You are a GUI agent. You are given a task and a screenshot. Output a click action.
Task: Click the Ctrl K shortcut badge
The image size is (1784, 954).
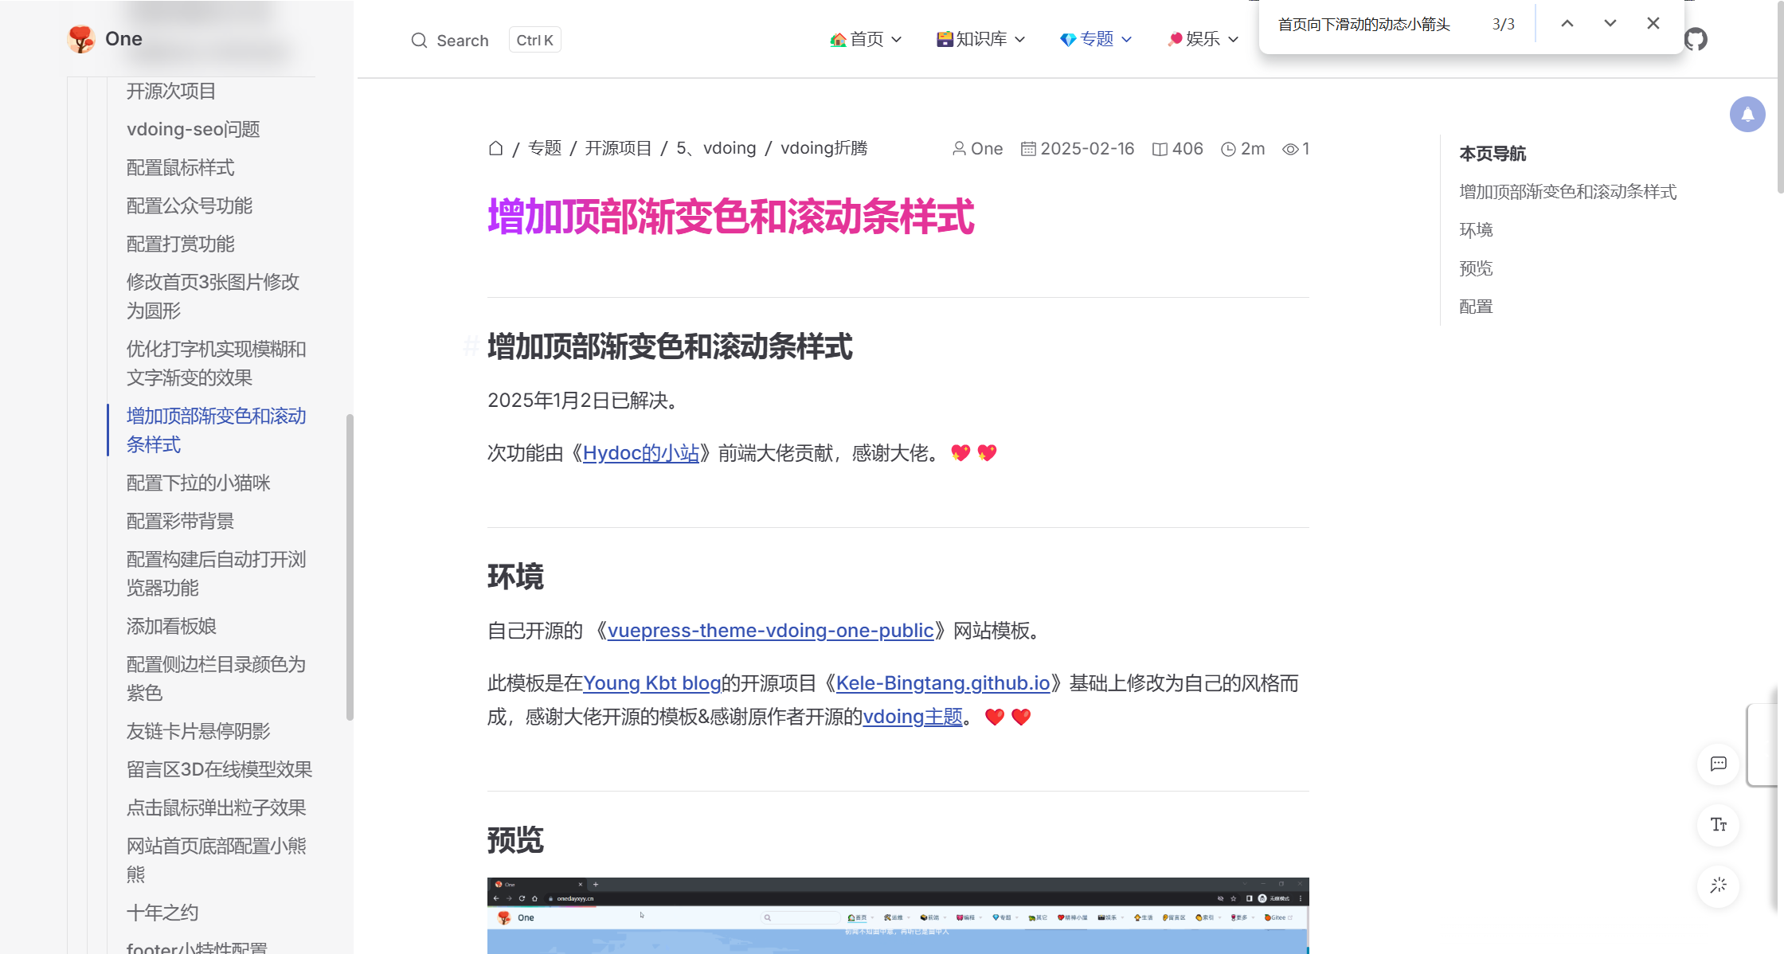coord(535,40)
